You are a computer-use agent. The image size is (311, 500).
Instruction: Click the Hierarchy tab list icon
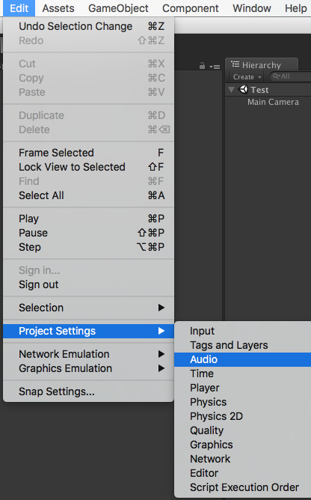(x=235, y=64)
